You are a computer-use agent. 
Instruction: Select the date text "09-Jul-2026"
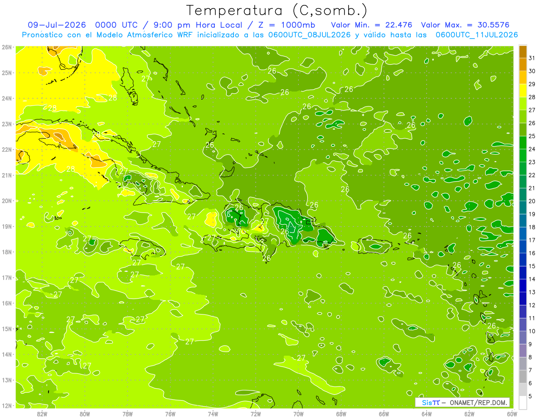(57, 25)
